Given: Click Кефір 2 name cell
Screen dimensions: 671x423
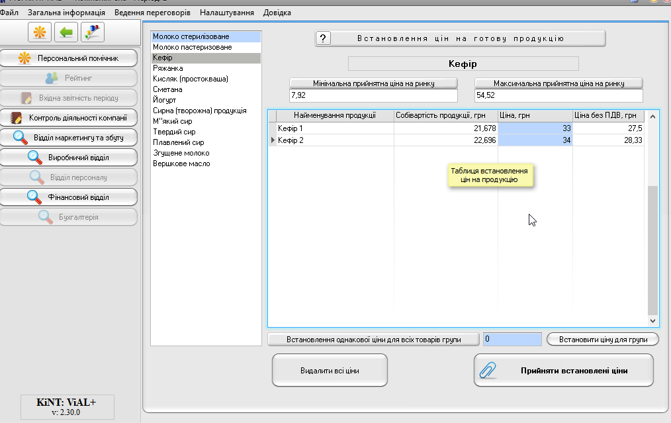Looking at the screenshot, I should [335, 140].
